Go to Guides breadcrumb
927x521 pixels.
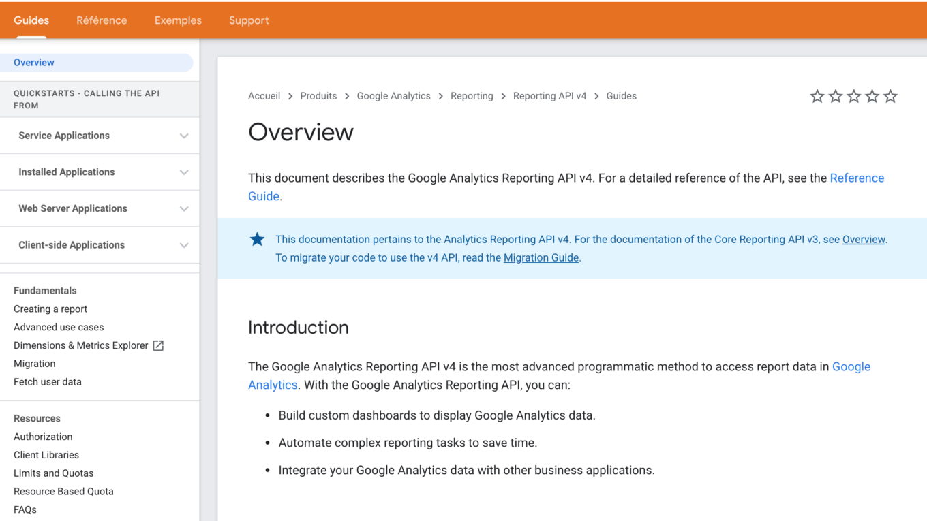[622, 96]
